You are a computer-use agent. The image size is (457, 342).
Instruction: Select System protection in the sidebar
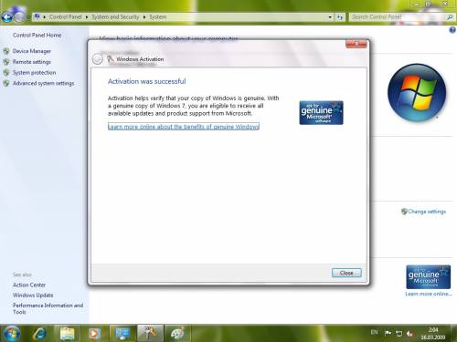(34, 73)
